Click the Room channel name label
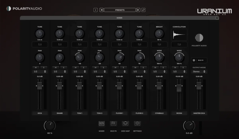The width and height of the screenshot is (239, 139). click(x=179, y=113)
